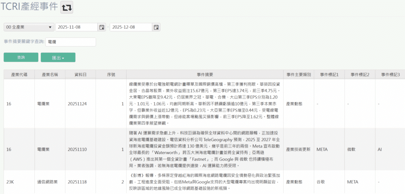Viewport: 405px width, 194px height.
Task: Click the refresh/swap icon beside TCRI產經事件
Action: click(x=66, y=7)
